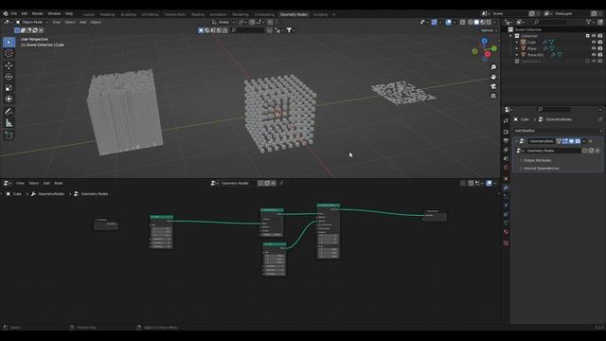Viewport: 606px width, 341px height.
Task: Toggle modifier render display button
Action: (x=578, y=141)
